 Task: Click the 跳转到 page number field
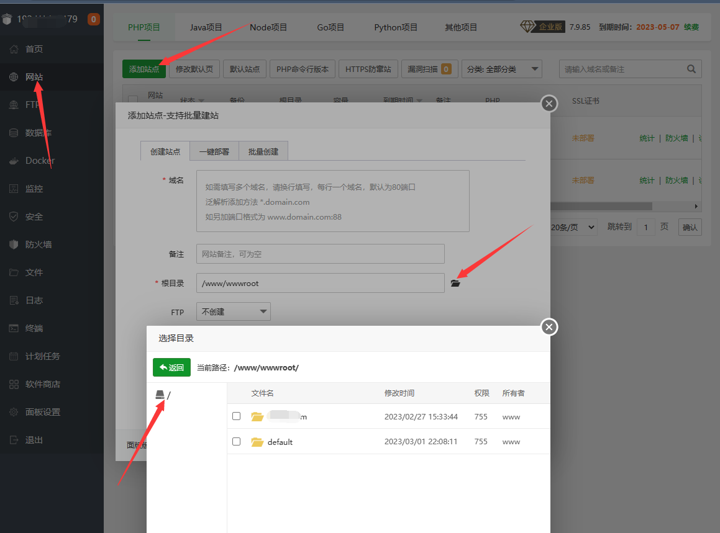pos(646,227)
